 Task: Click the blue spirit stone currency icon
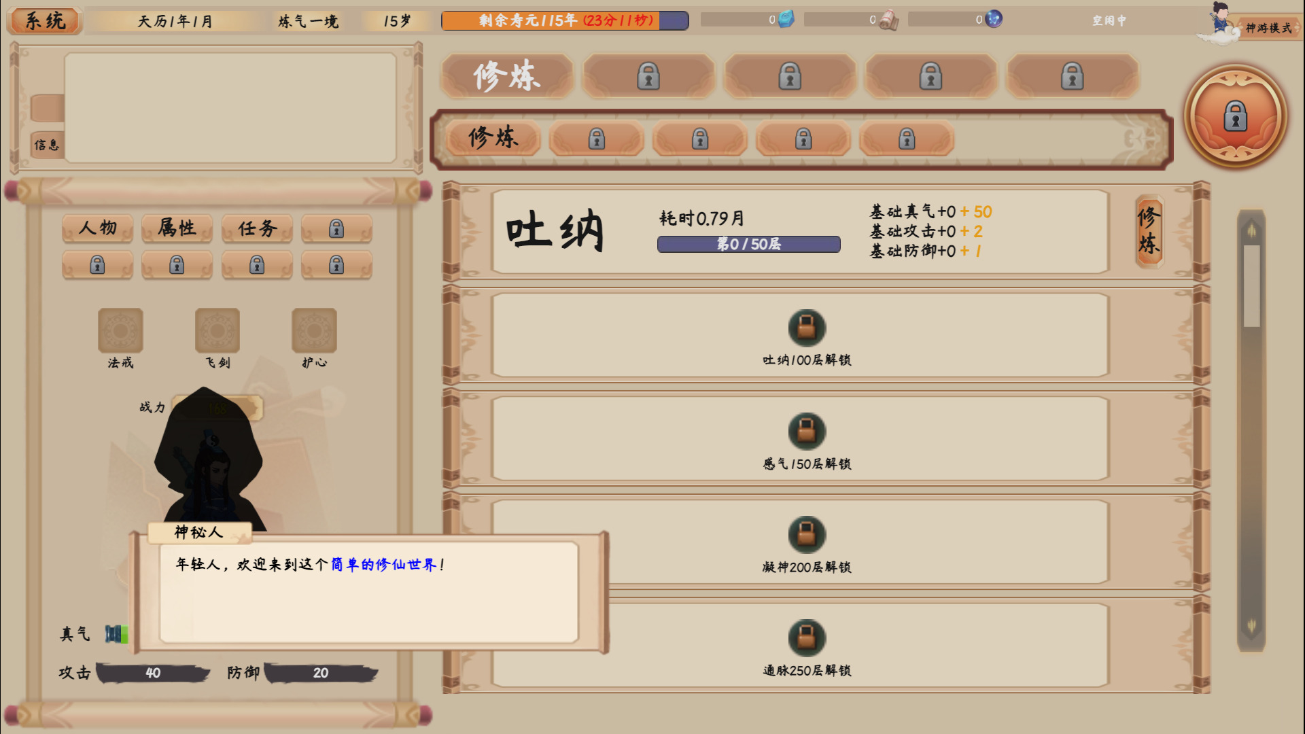pos(786,18)
